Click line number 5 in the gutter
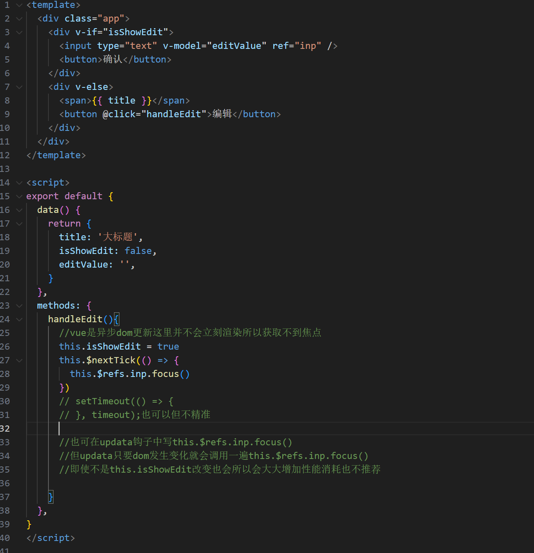534x553 pixels. [x=7, y=60]
